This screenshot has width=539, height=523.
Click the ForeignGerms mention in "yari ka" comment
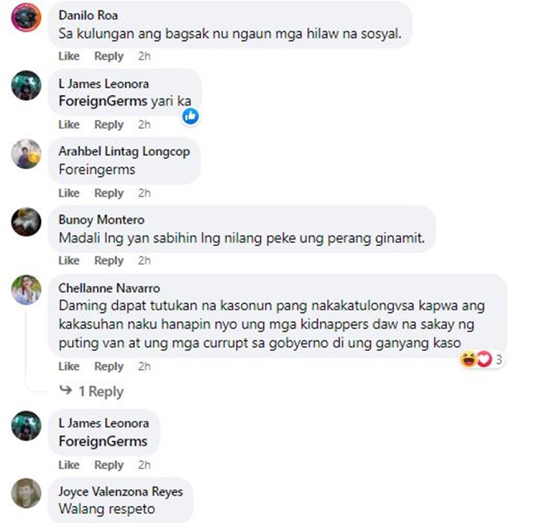tap(103, 101)
